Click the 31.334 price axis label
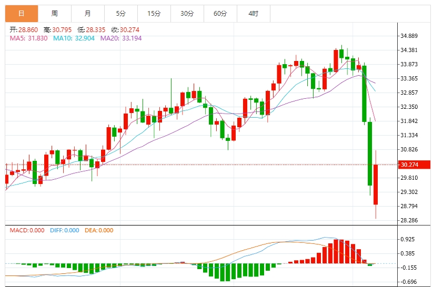Image resolution: width=433 pixels, height=287 pixels. 409,135
